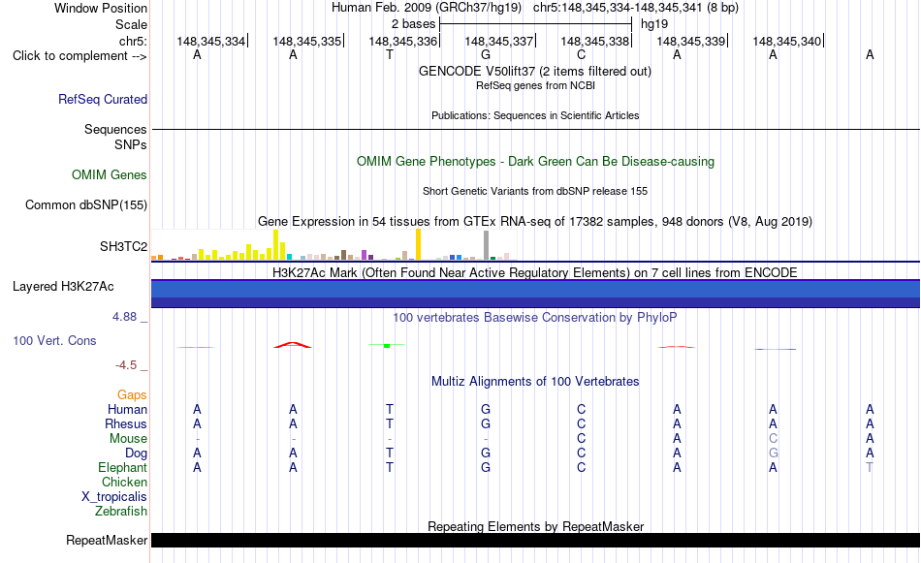The height and width of the screenshot is (563, 921).
Task: Click the T base in the complement row
Action: click(390, 55)
